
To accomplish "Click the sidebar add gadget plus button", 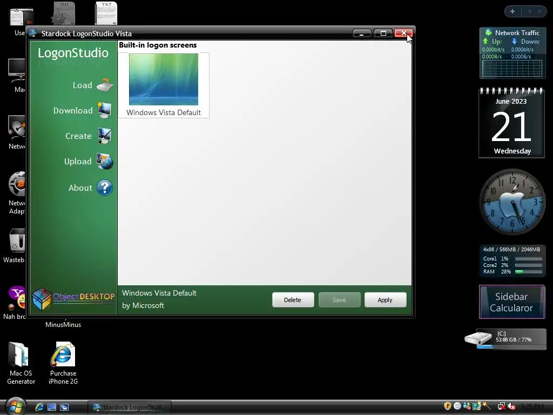I will 512,11.
